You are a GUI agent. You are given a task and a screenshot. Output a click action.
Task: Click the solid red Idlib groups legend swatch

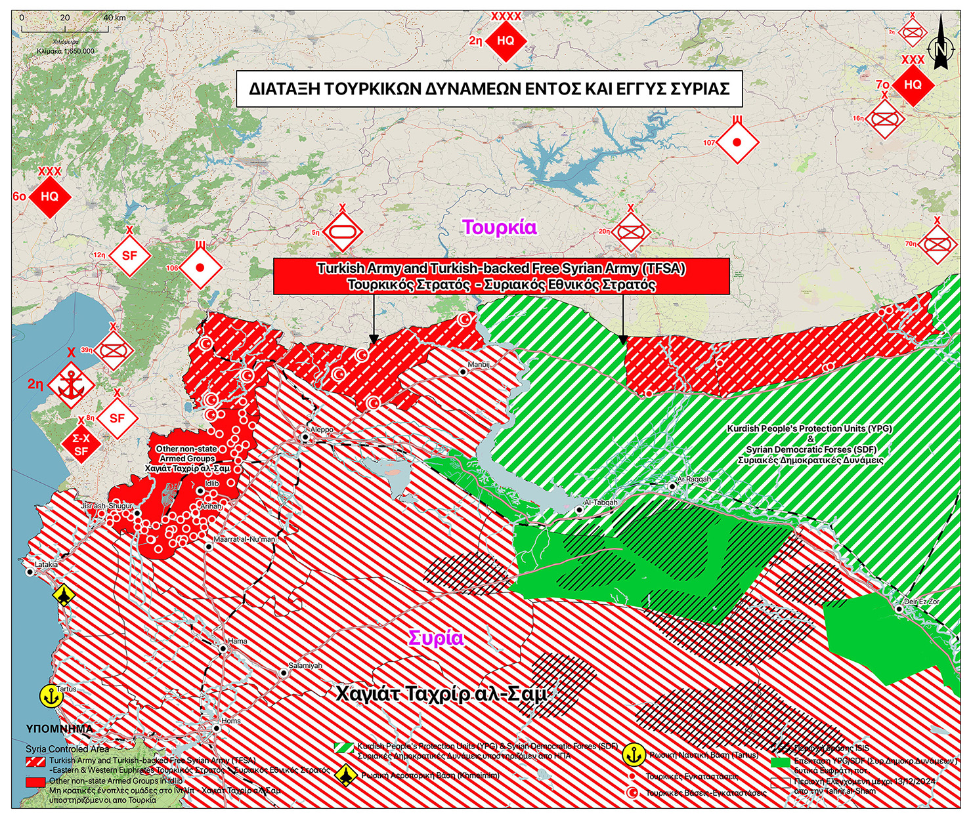pos(35,782)
